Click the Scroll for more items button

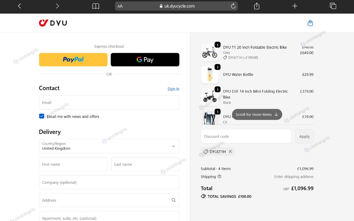click(x=257, y=115)
